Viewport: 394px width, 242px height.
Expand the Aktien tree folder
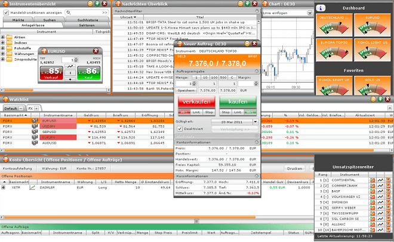[4, 37]
